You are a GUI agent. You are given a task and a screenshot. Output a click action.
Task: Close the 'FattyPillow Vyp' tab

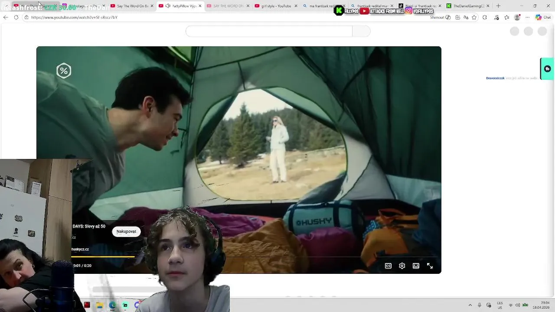(x=200, y=6)
